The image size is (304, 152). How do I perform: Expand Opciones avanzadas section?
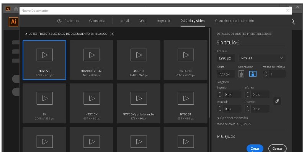coord(232,118)
